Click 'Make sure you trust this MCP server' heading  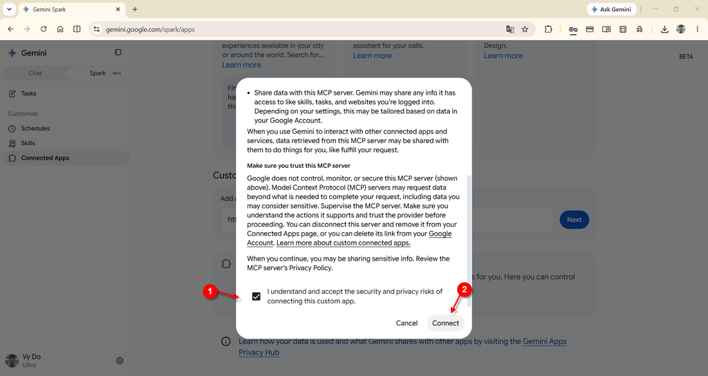(299, 166)
